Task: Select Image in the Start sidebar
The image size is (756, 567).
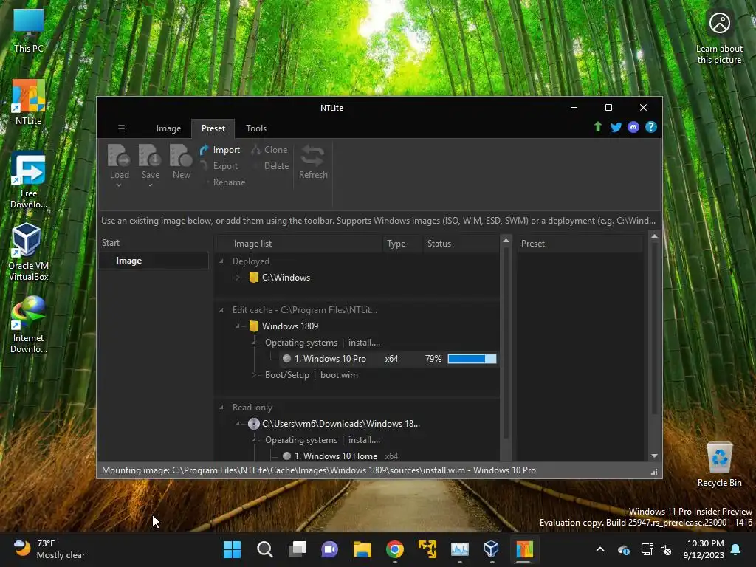Action: [x=154, y=261]
